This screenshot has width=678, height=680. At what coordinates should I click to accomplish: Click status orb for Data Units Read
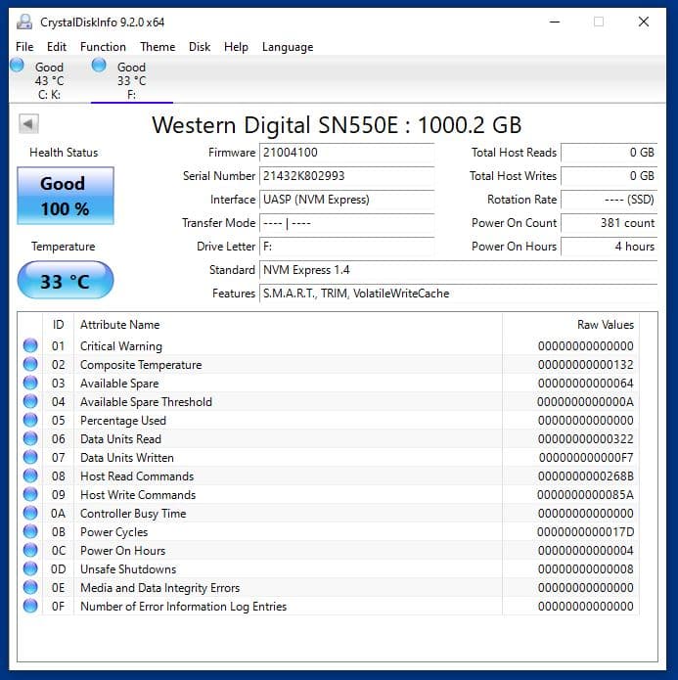click(x=30, y=439)
